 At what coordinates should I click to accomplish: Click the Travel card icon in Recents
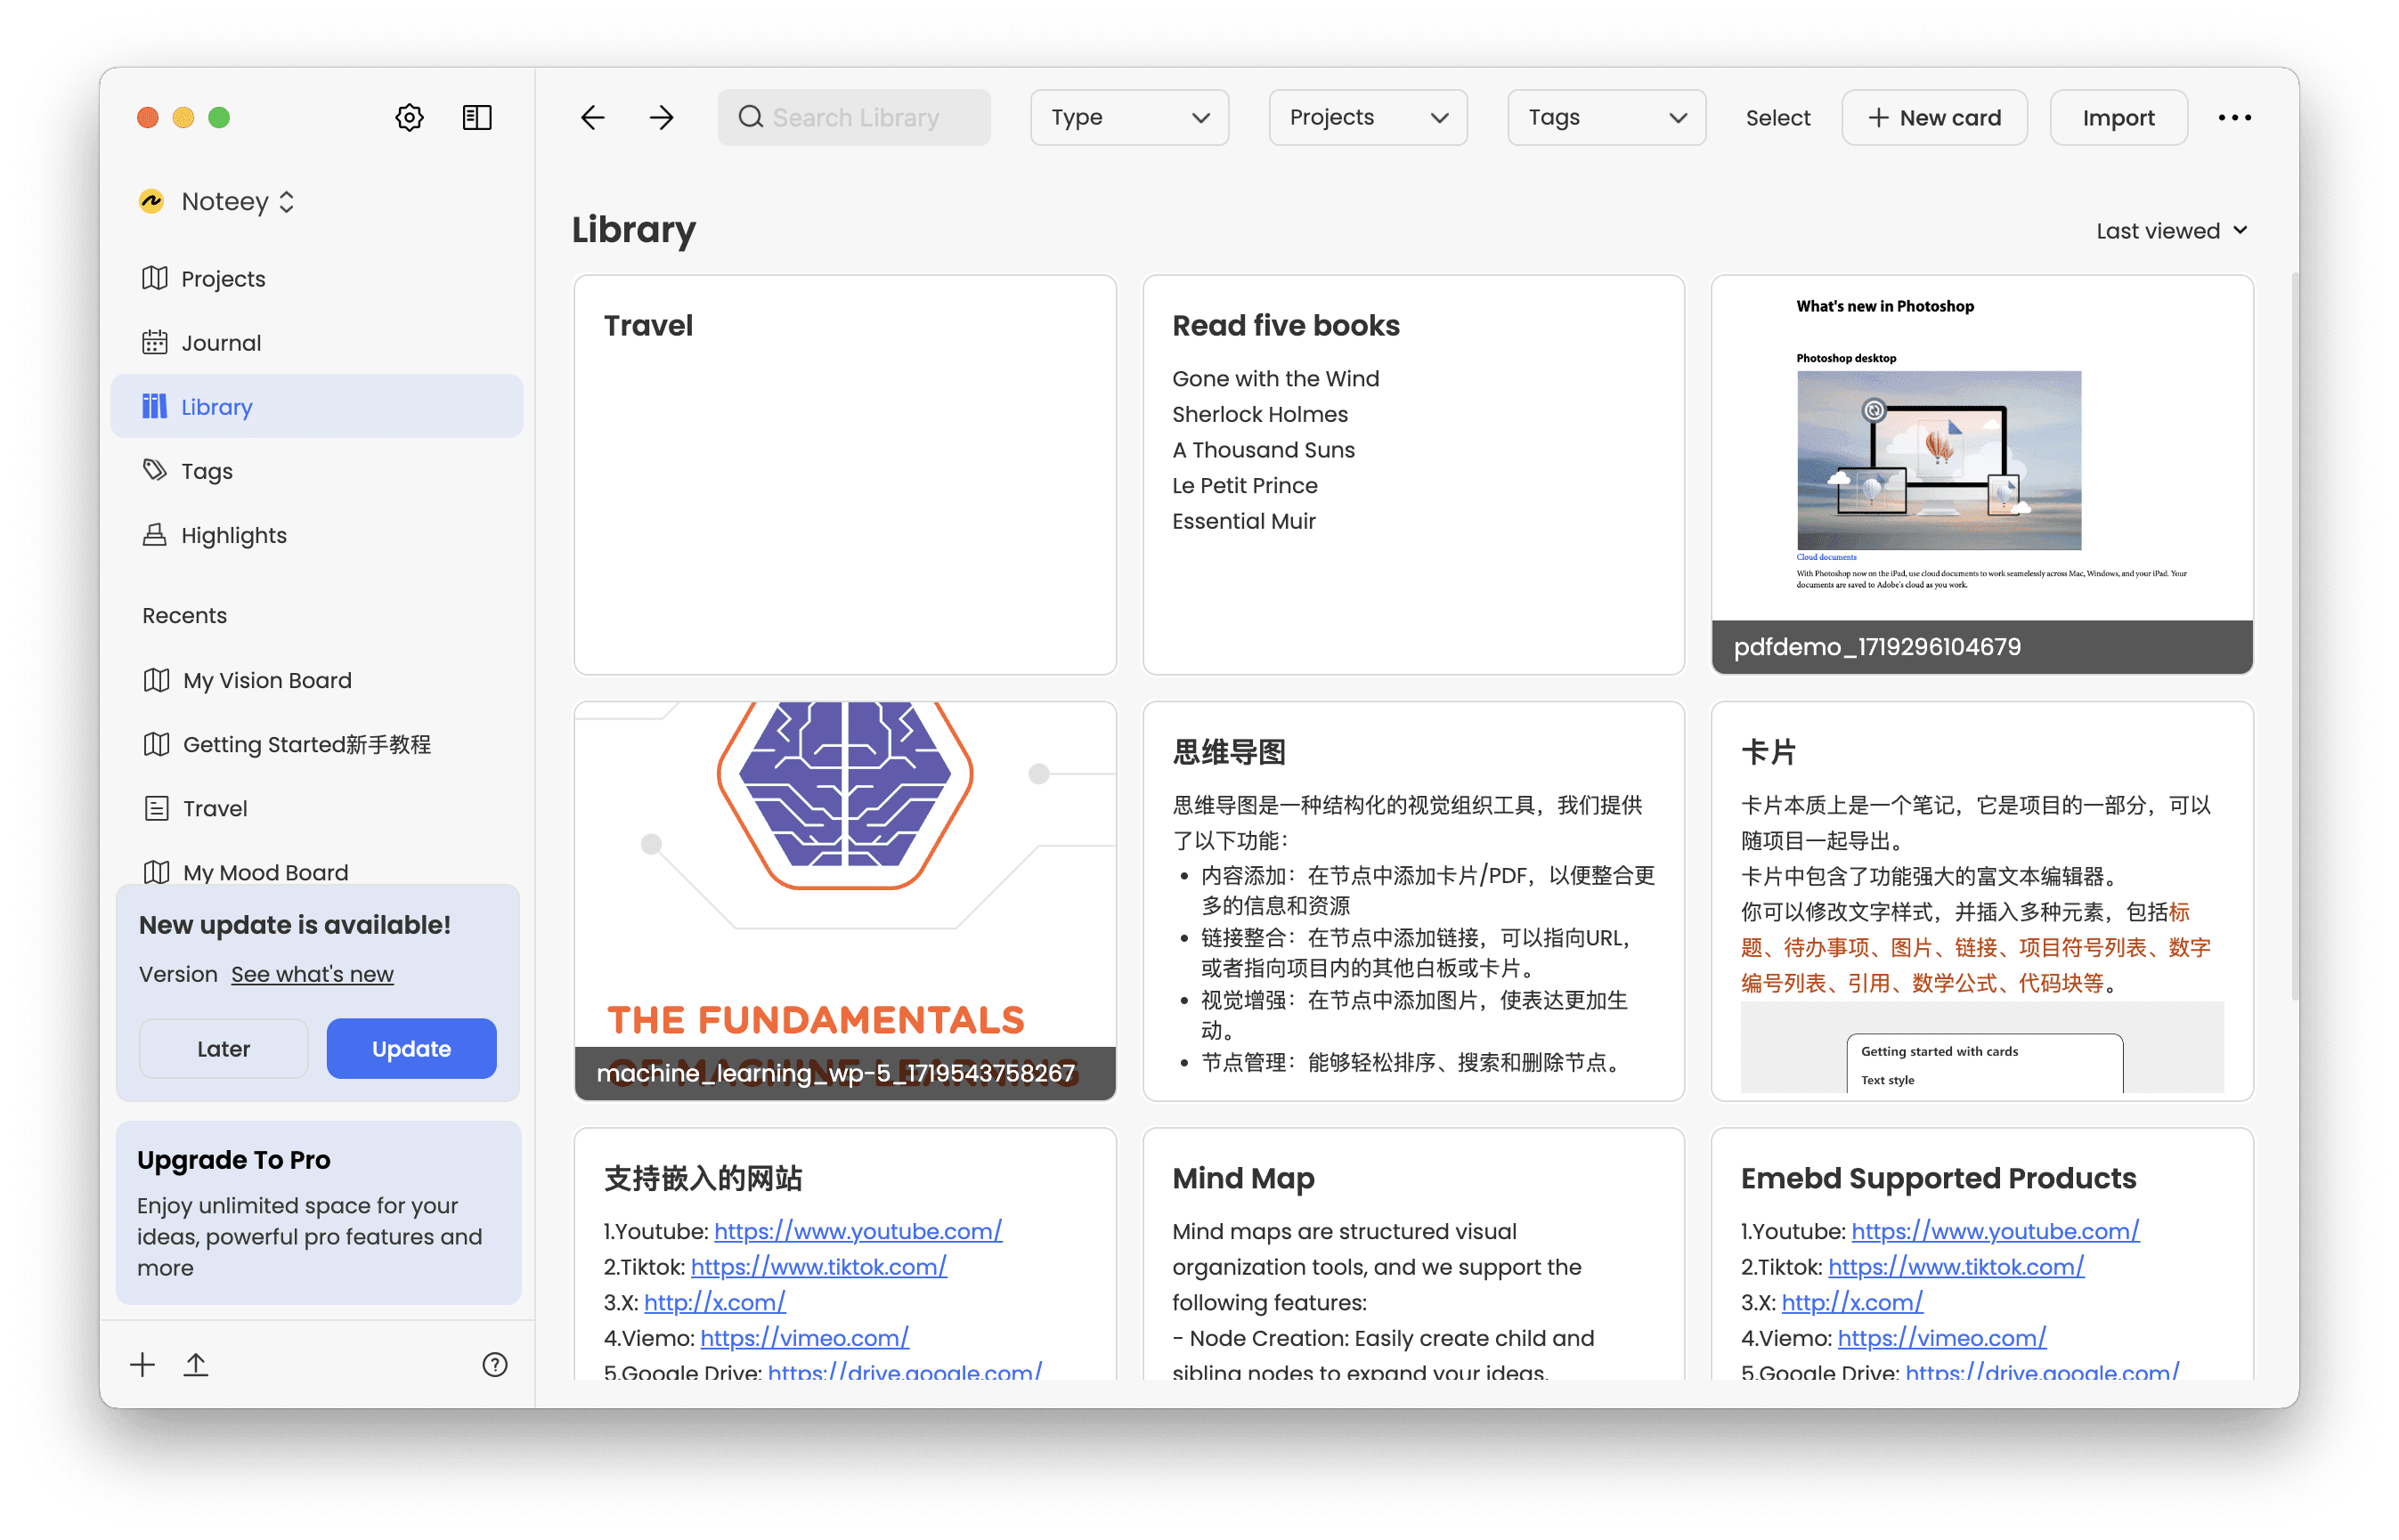(x=156, y=808)
